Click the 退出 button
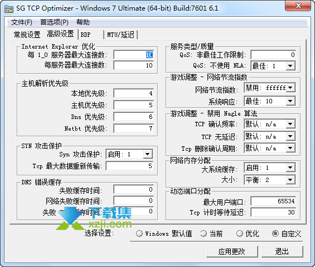315x267 pixels. pos(282,251)
